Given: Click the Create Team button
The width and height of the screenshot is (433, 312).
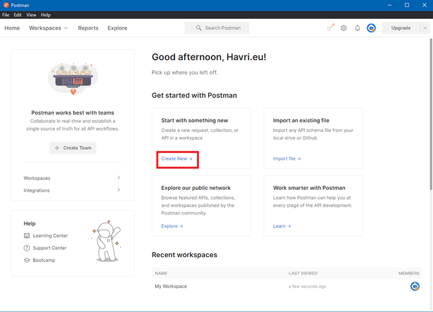Looking at the screenshot, I should click(x=72, y=148).
